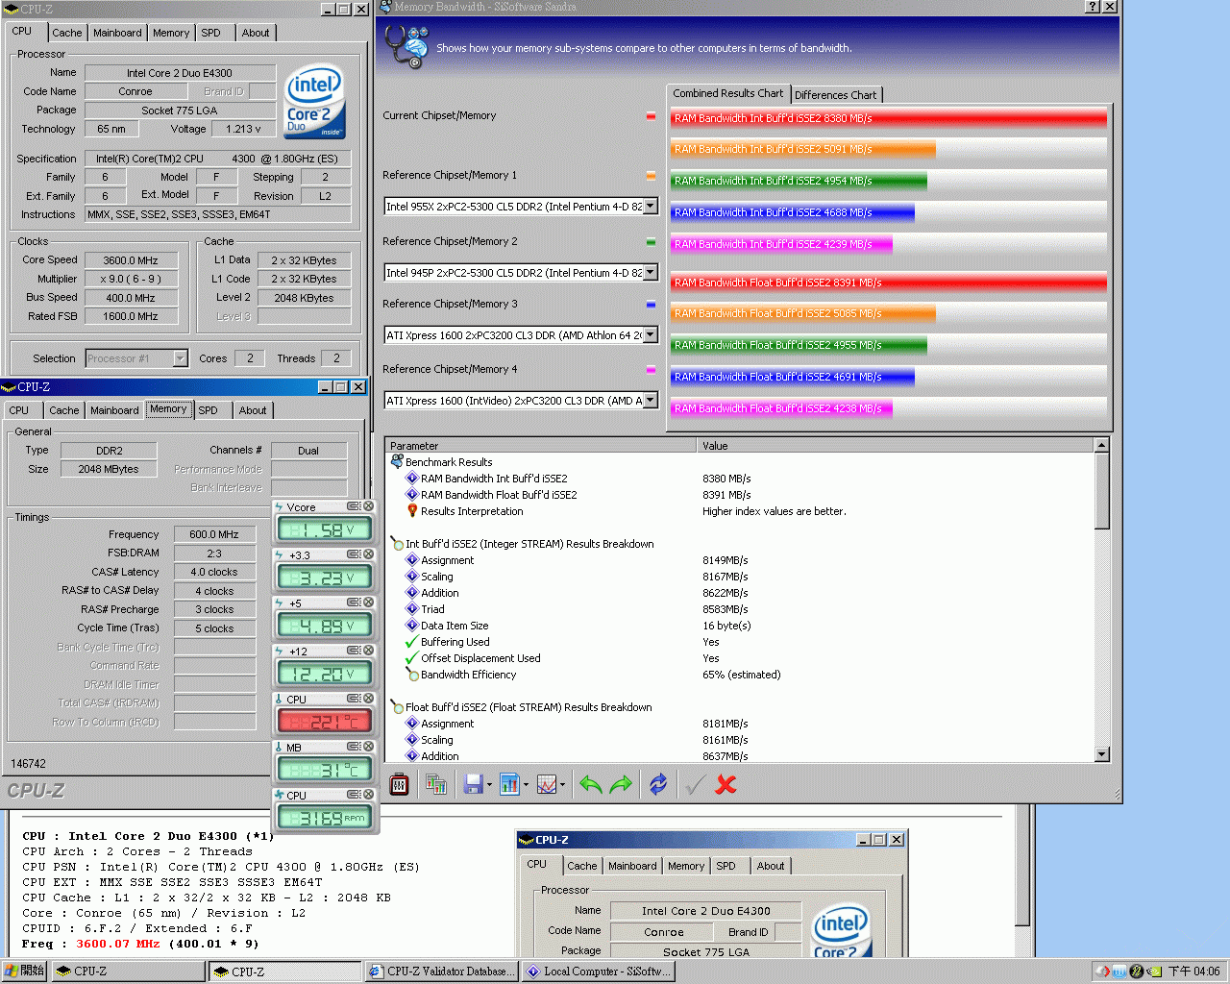The height and width of the screenshot is (984, 1230).
Task: Click the green back arrow in Sandra
Action: 590,785
